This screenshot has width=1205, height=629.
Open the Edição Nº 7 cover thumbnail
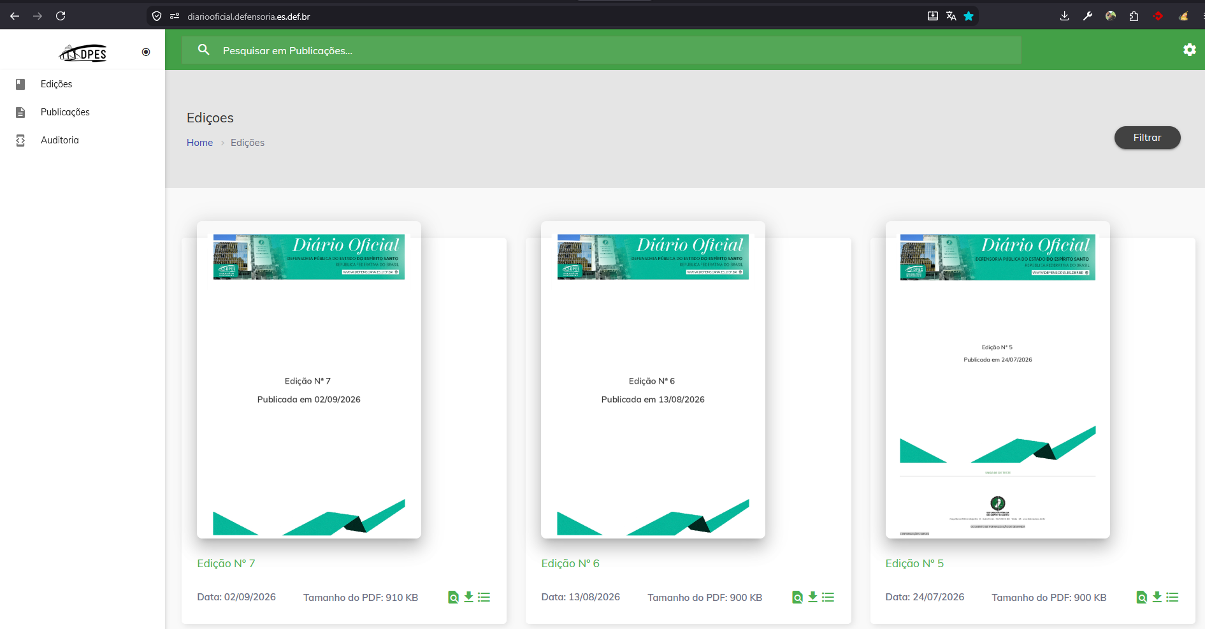[x=309, y=380]
